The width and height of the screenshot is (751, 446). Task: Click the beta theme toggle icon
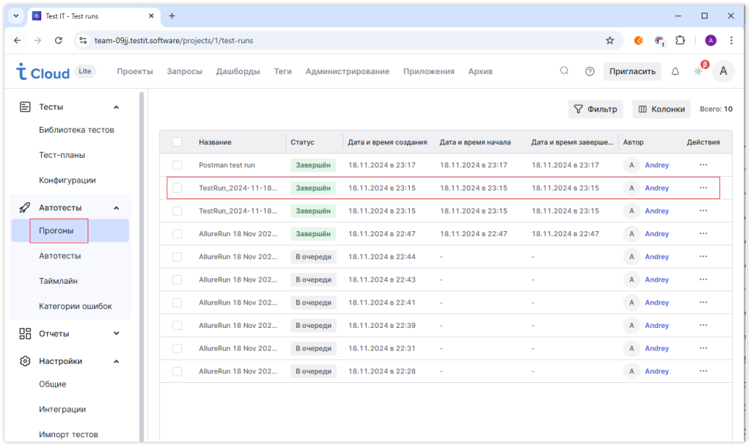click(698, 70)
